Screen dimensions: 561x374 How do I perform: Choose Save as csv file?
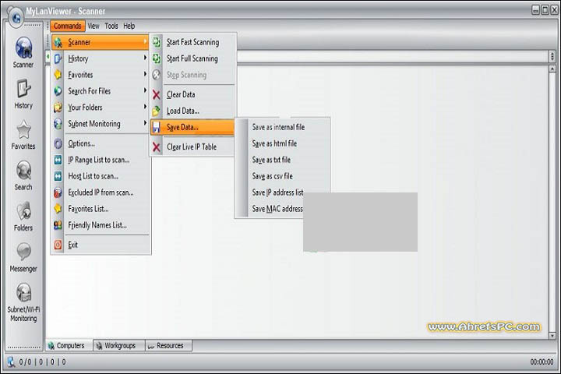pos(272,176)
